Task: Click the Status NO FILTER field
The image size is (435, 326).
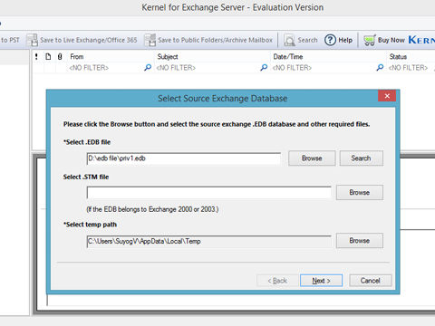Action: pyautogui.click(x=408, y=68)
